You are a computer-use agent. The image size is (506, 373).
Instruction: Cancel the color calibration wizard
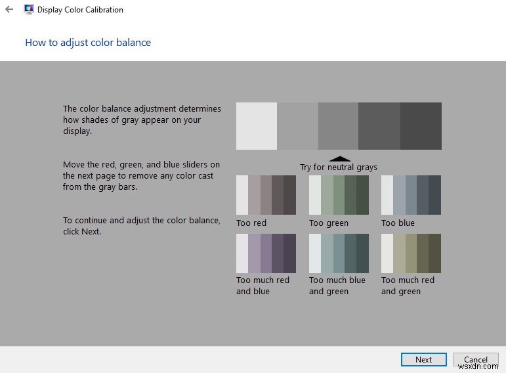[475, 359]
